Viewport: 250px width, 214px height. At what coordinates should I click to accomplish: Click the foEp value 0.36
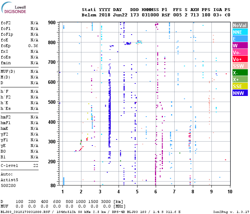coord(33,46)
